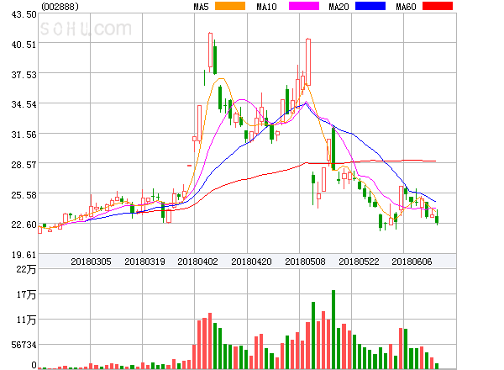
Task: Select the MA20 legend label
Action: pyautogui.click(x=339, y=7)
